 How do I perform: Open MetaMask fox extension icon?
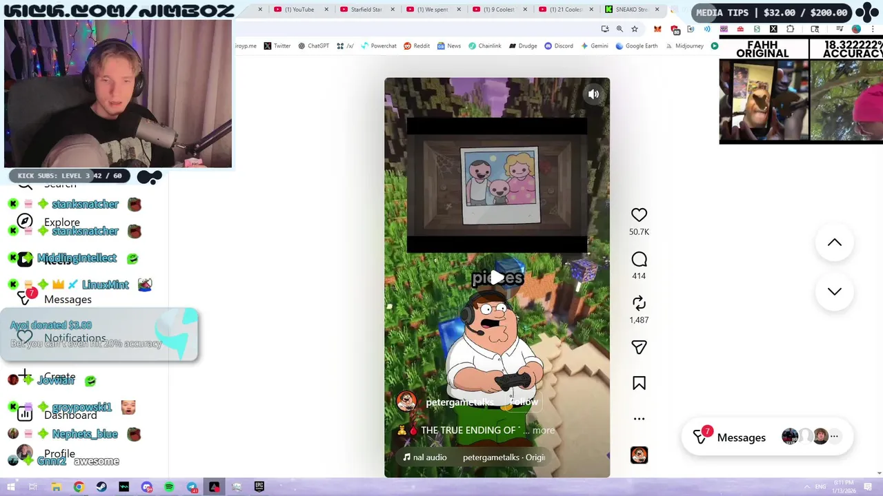click(x=657, y=29)
